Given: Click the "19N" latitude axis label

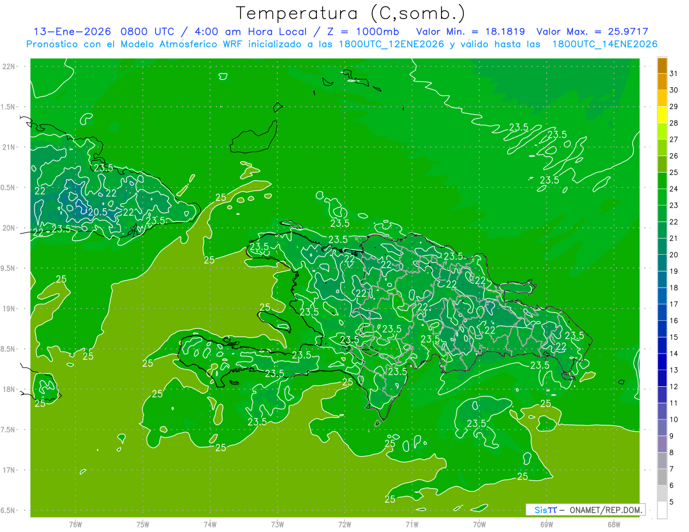Looking at the screenshot, I should pyautogui.click(x=9, y=309).
